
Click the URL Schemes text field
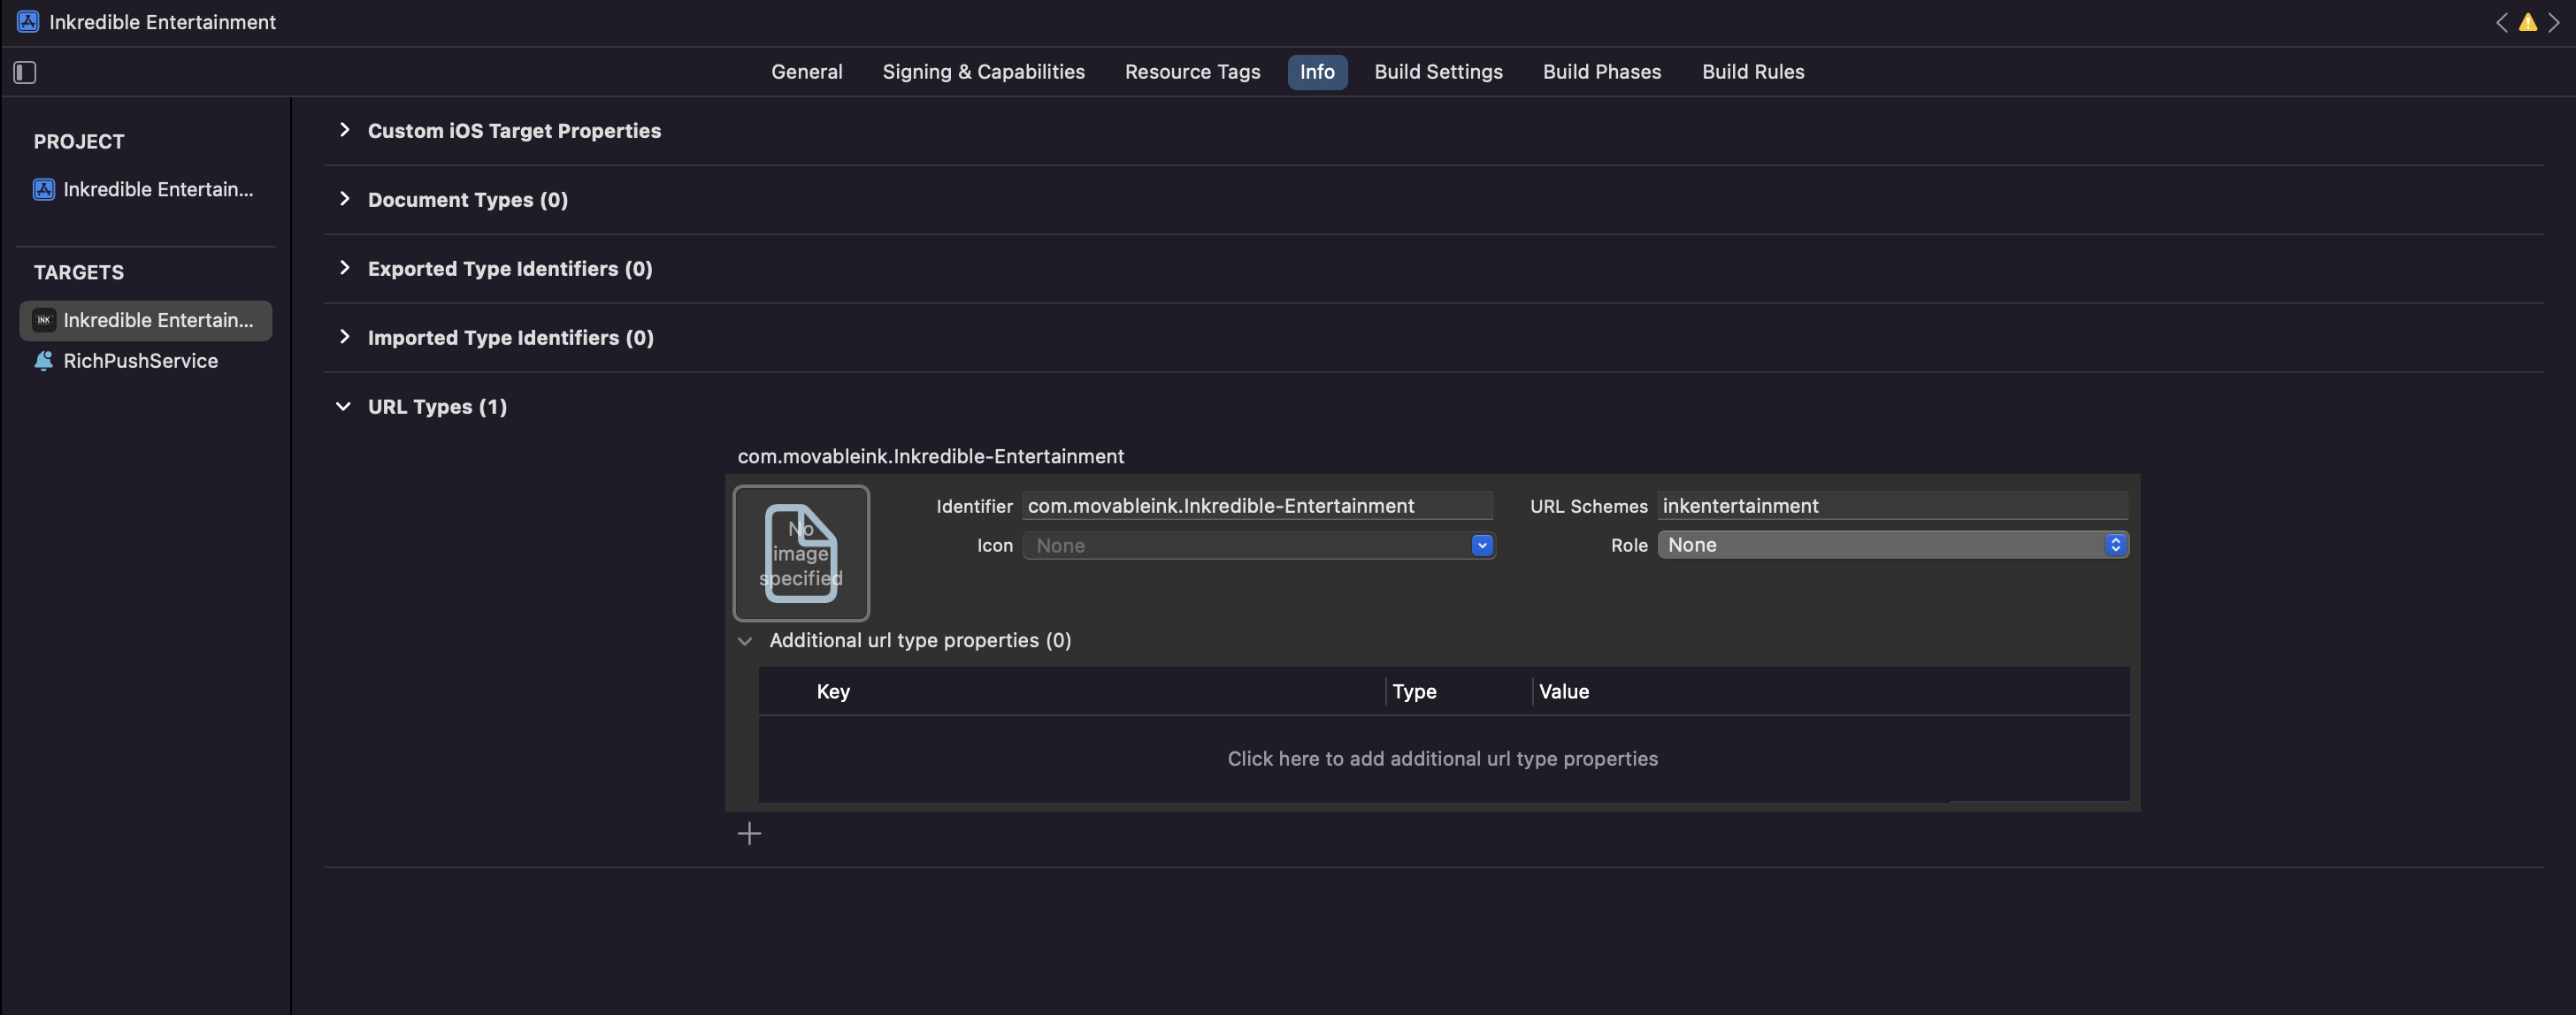click(1891, 506)
